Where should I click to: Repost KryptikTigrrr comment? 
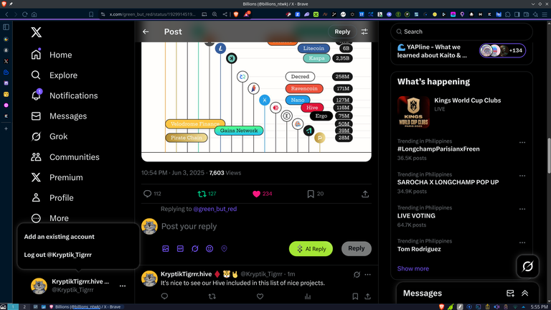(x=212, y=296)
